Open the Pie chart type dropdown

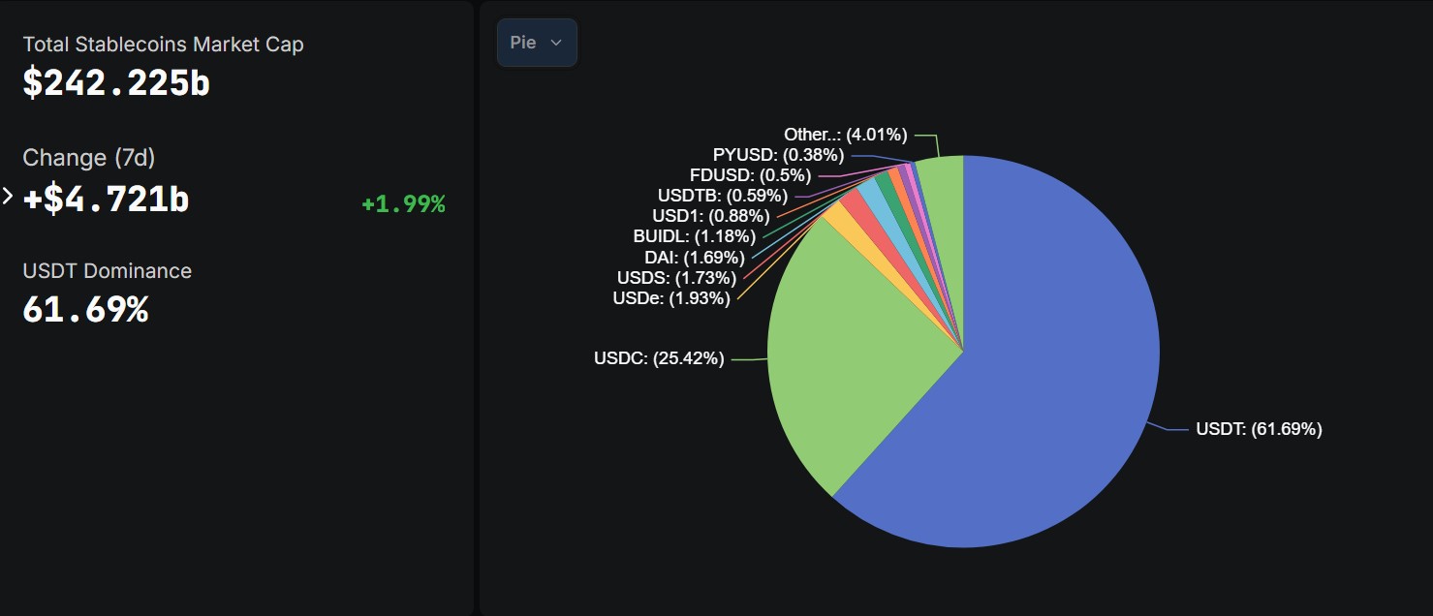537,43
